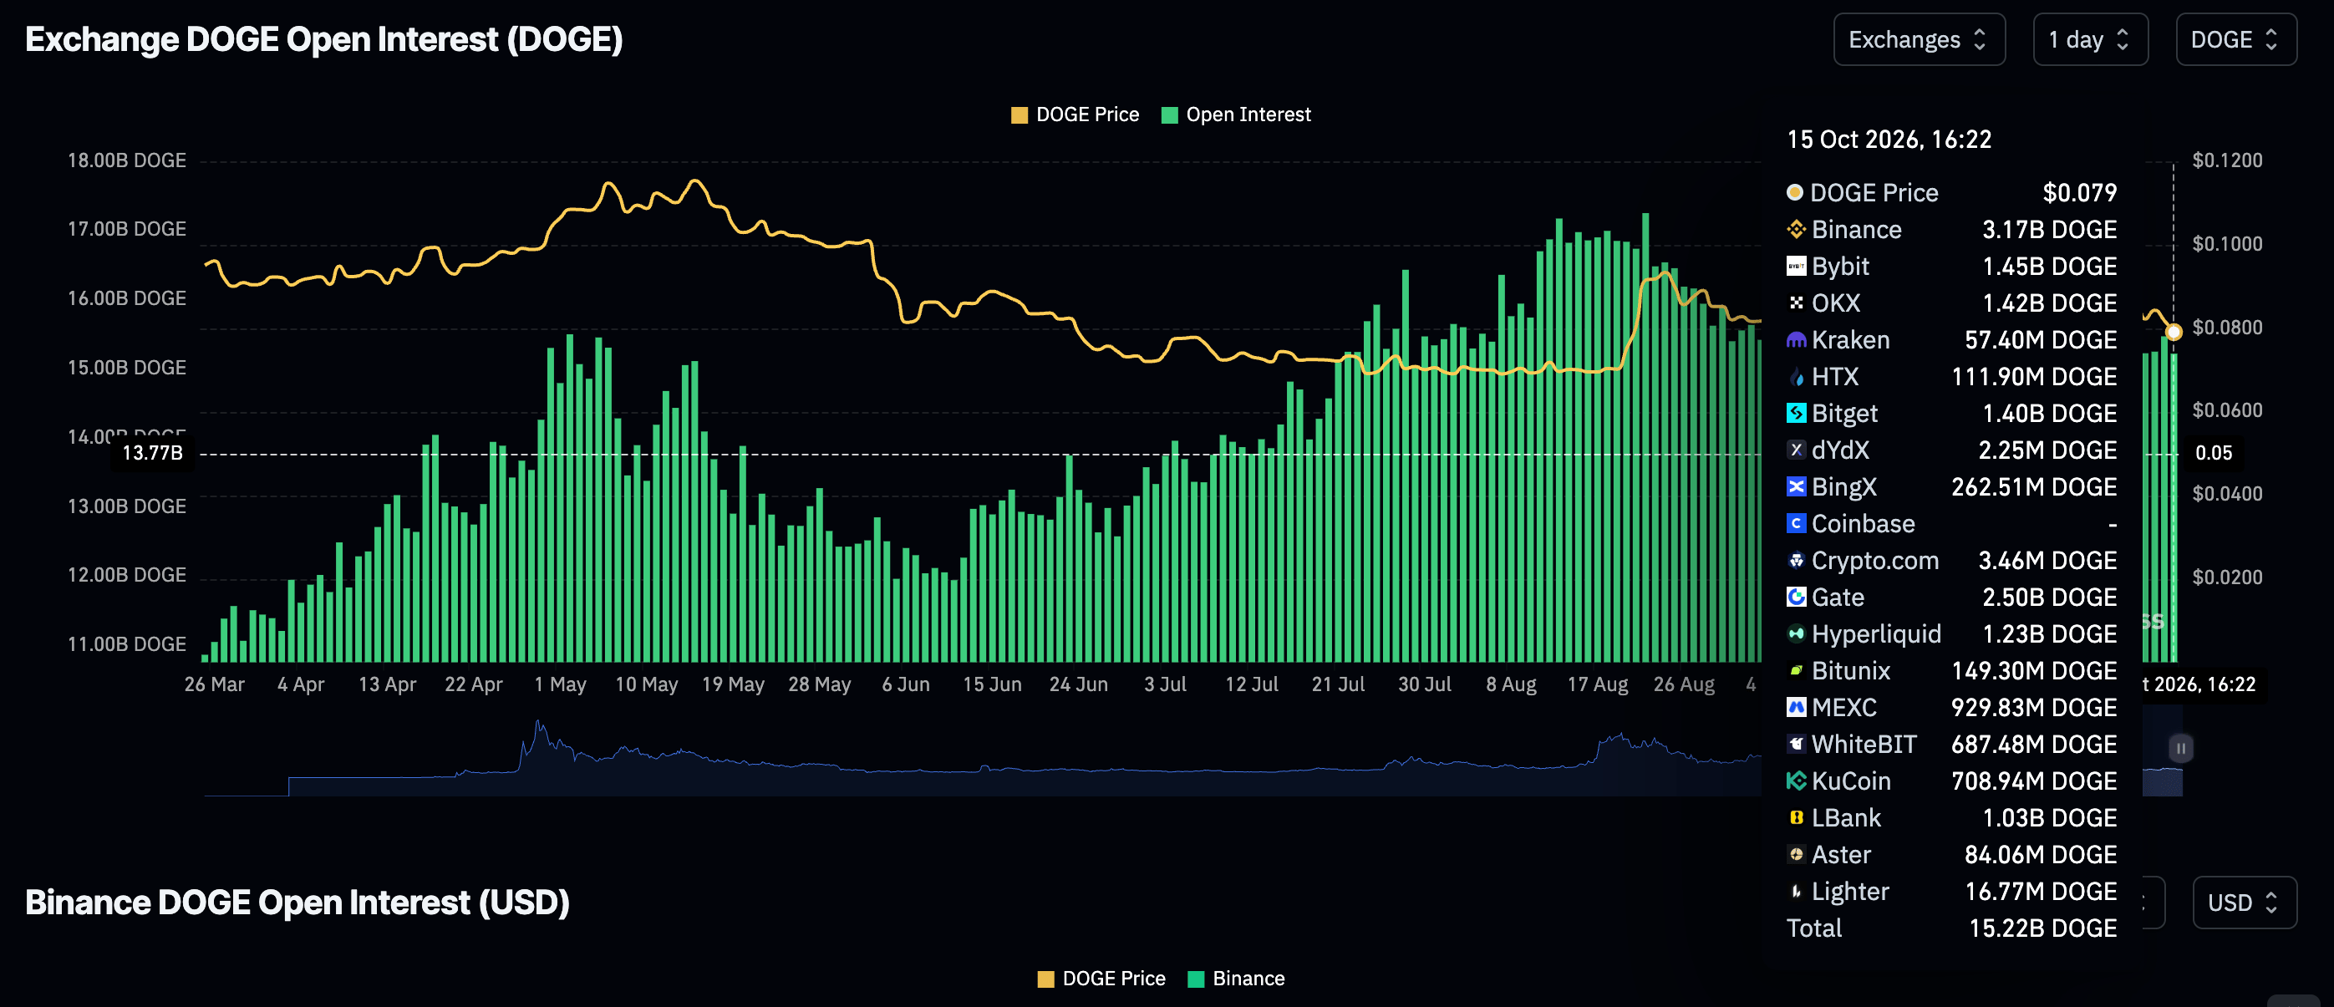This screenshot has height=1007, width=2334.
Task: Click the LBank logo icon
Action: click(1796, 817)
